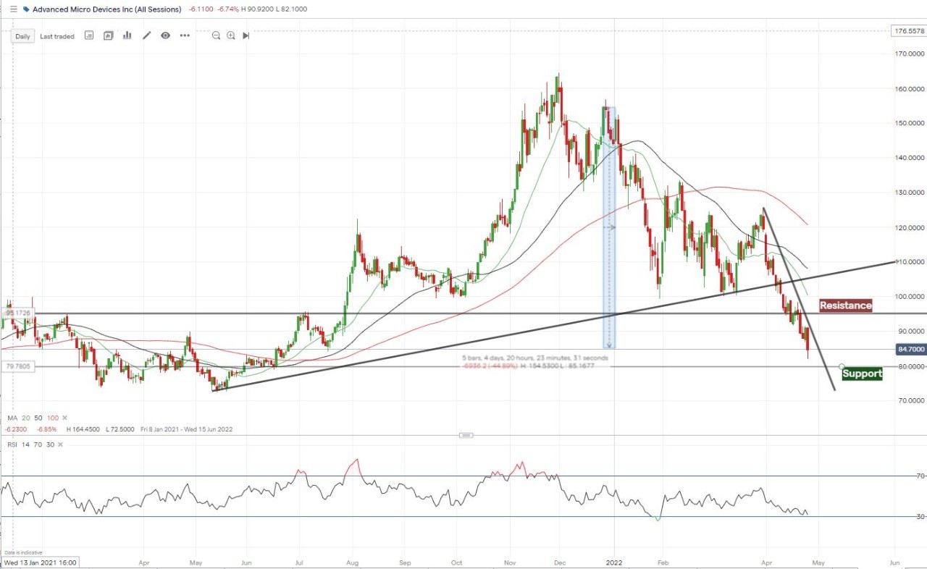Click the blue measurement range rectangle

(610, 227)
